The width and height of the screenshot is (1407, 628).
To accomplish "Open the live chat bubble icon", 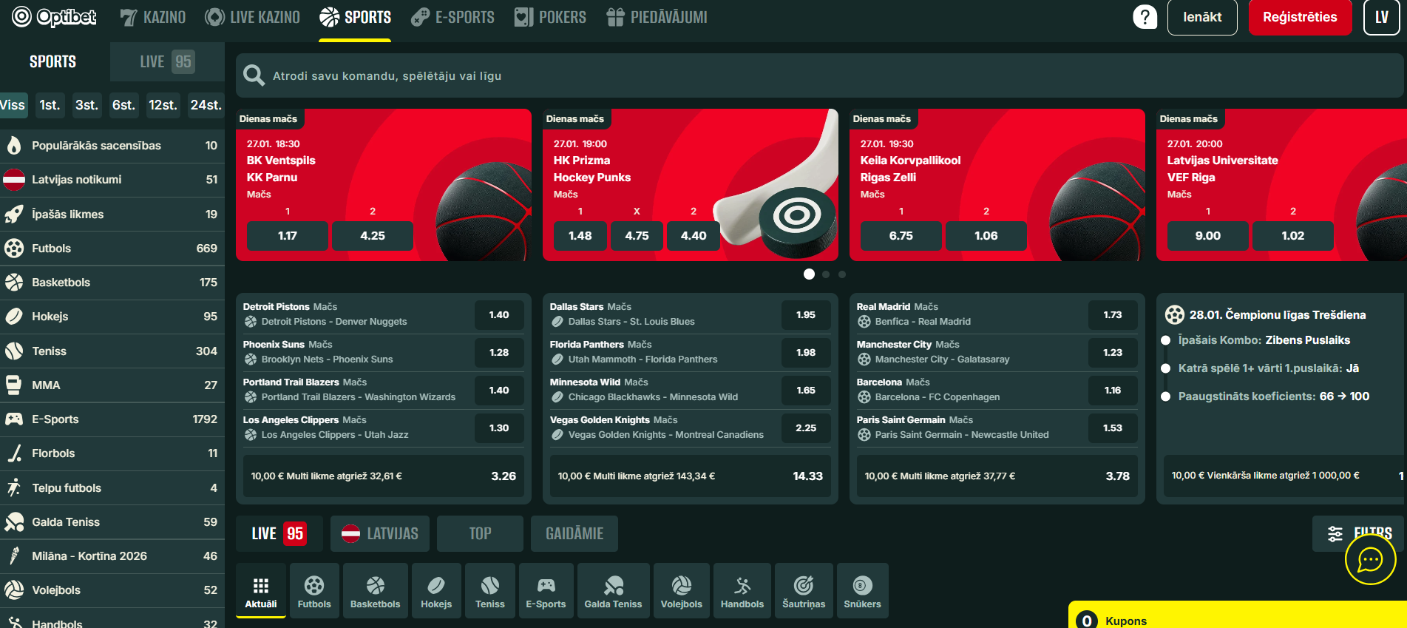I will pos(1370,559).
